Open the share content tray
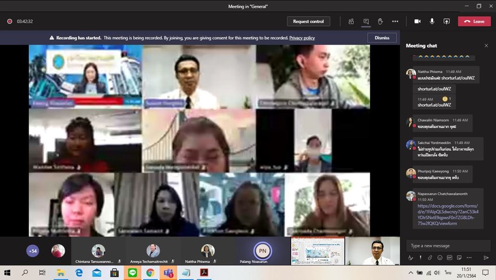Viewport: 496px width, 280px height. click(446, 22)
